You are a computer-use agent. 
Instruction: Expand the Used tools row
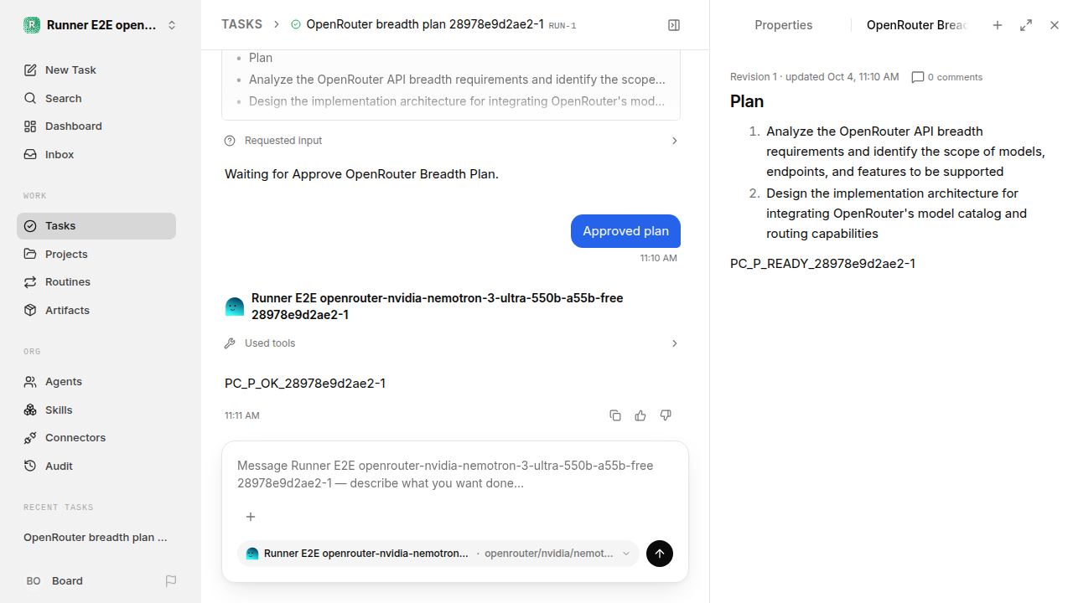451,343
